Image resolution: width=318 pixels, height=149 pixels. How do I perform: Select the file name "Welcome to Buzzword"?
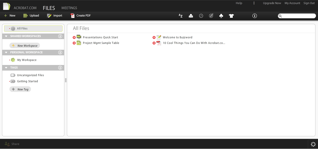pos(178,37)
